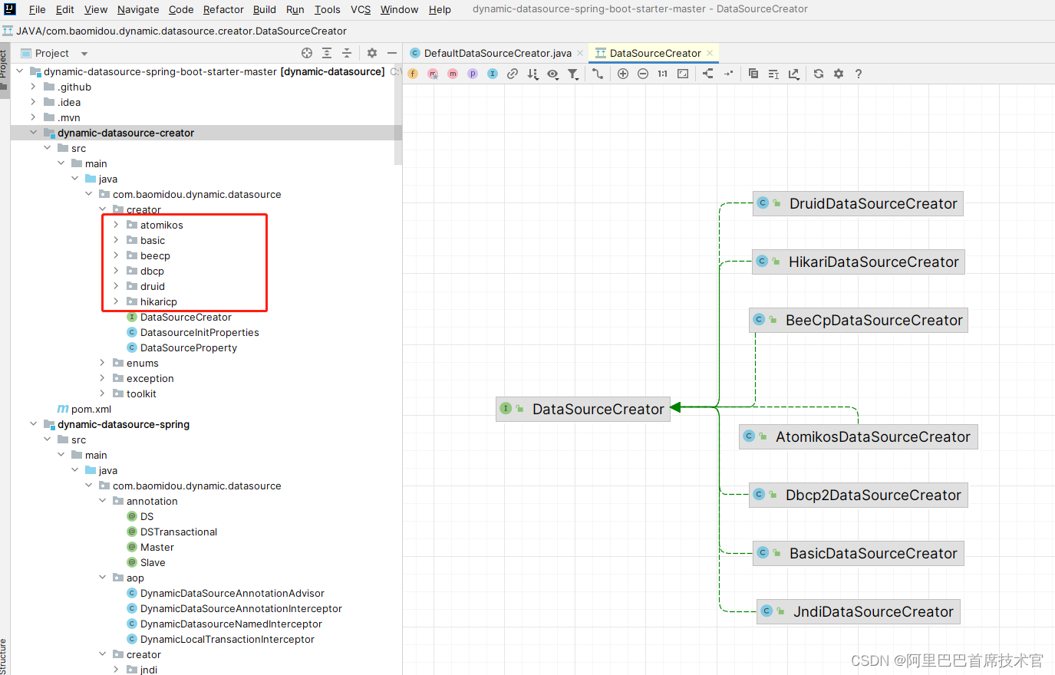This screenshot has height=675, width=1055.
Task: Open export diagram dropdown icon
Action: [794, 74]
